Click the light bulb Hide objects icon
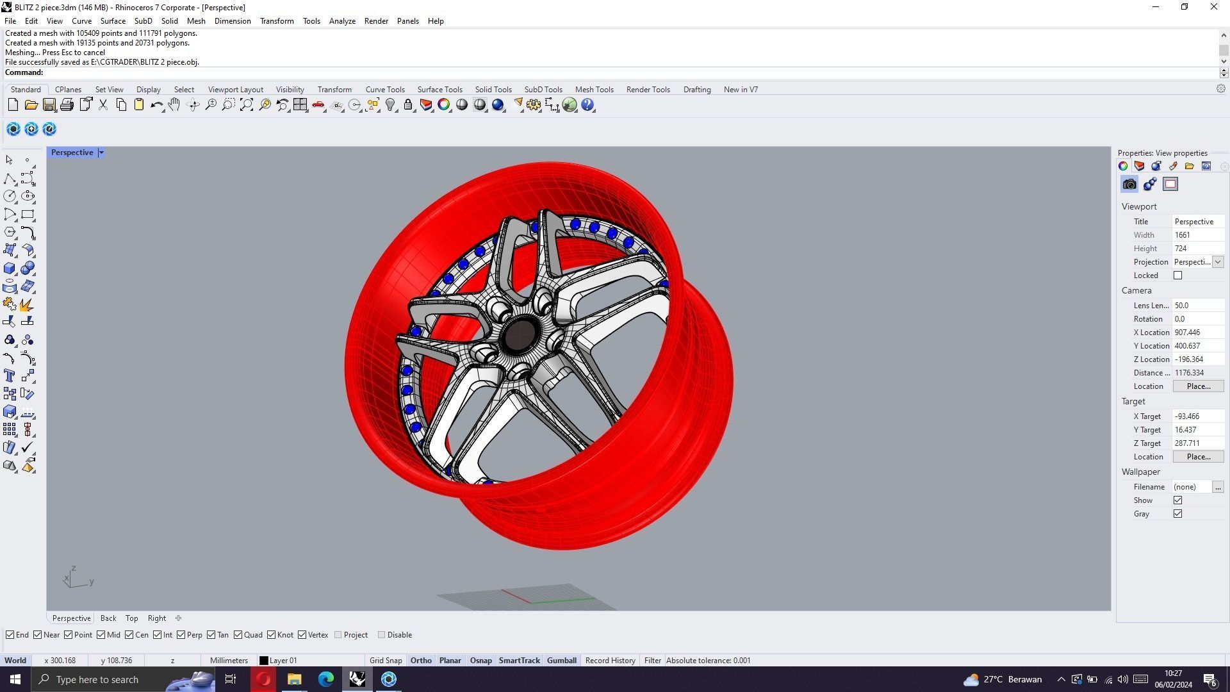Viewport: 1230px width, 692px height. [390, 105]
